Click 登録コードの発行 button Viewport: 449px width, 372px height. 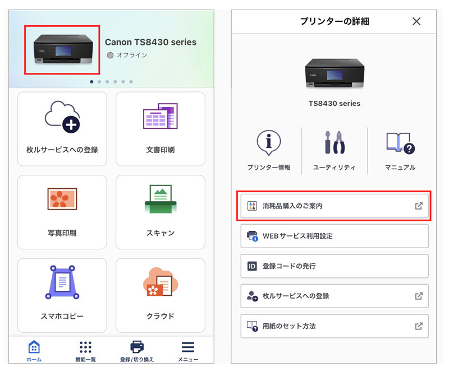pyautogui.click(x=334, y=266)
